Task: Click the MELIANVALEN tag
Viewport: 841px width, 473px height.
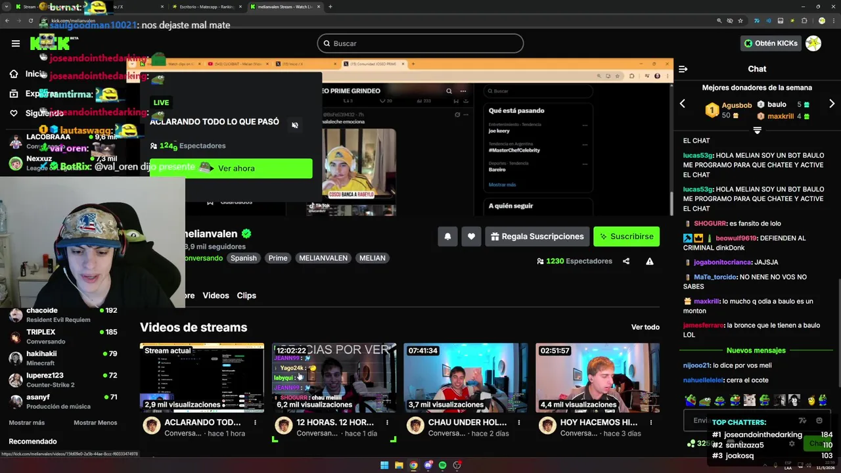Action: point(323,258)
